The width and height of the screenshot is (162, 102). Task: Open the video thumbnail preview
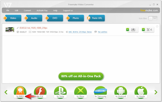(x=10, y=30)
